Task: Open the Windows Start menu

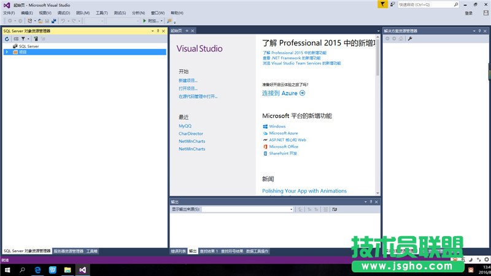Action: [7, 270]
